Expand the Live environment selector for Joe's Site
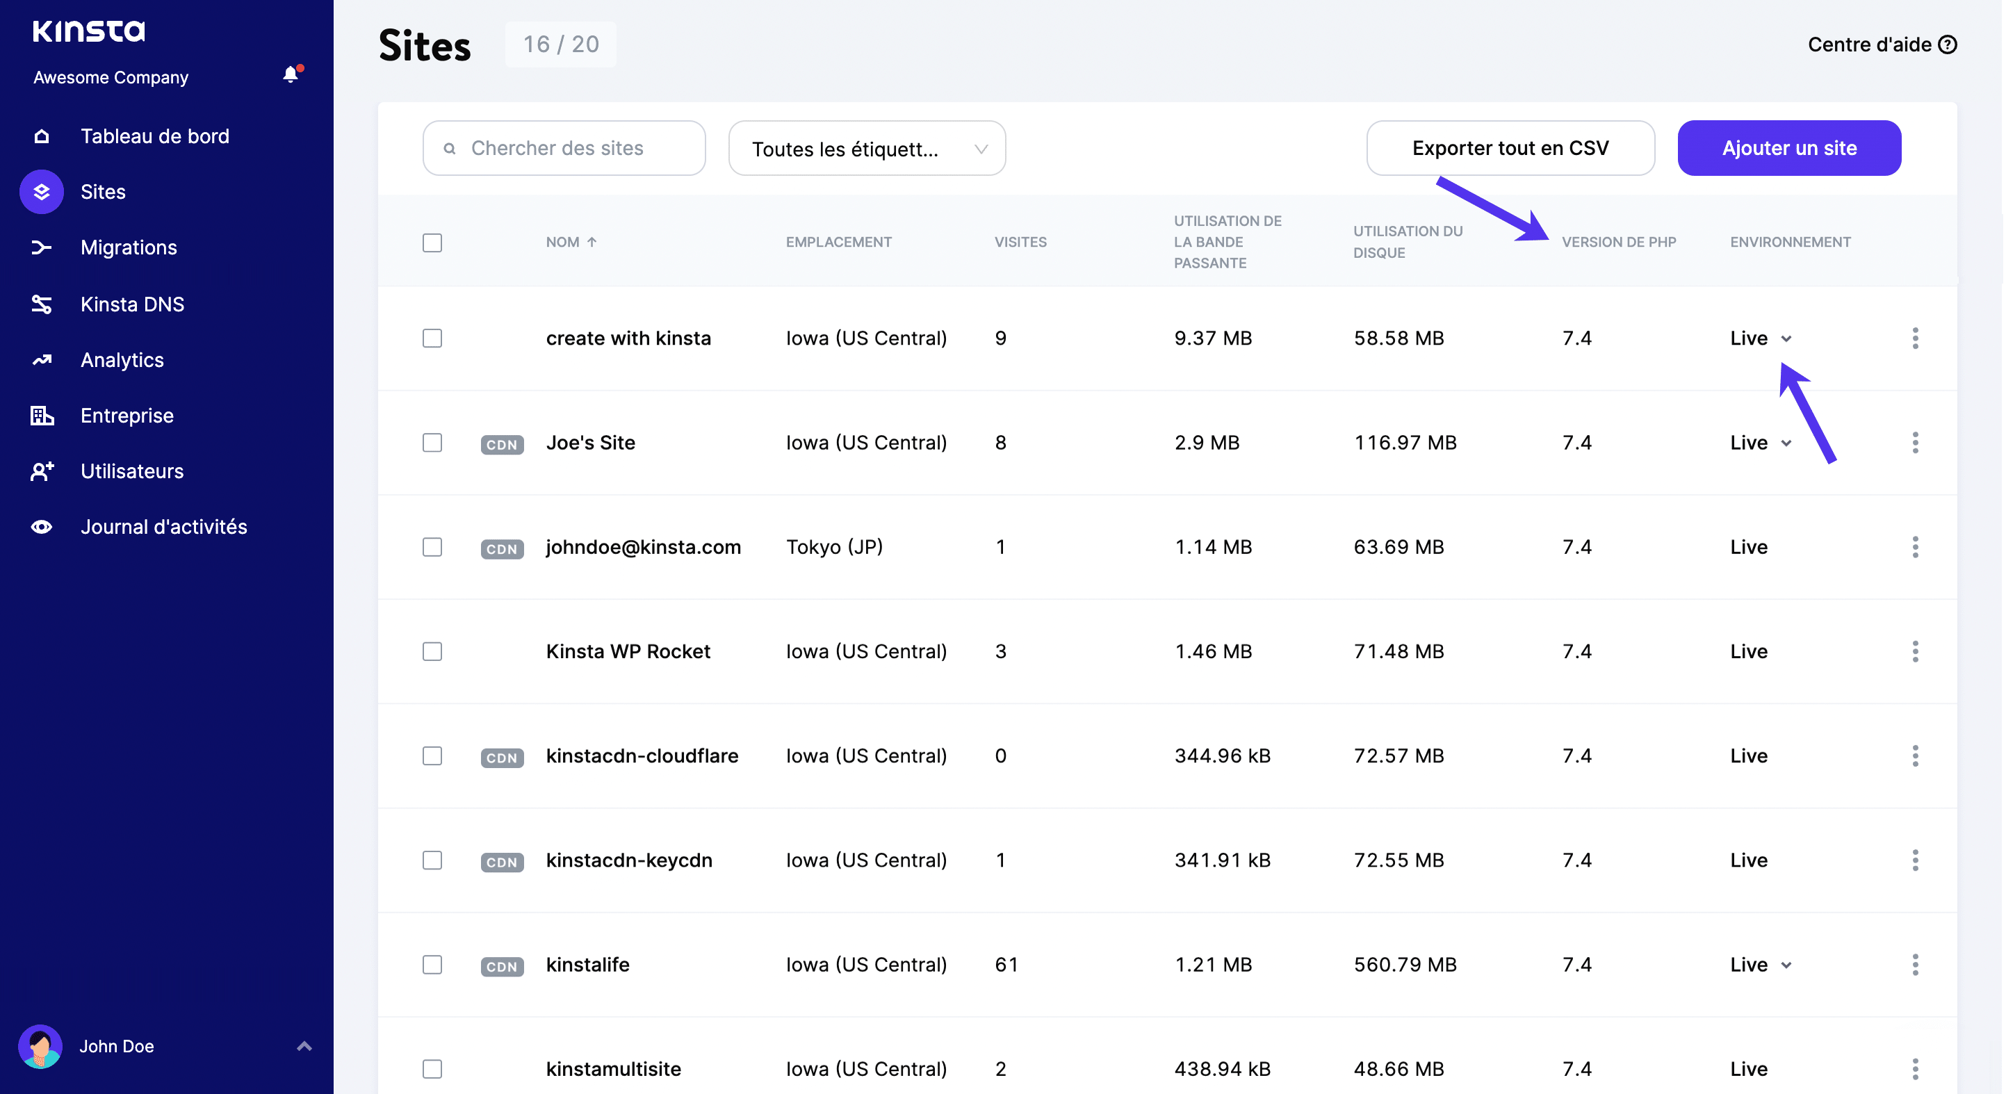 pyautogui.click(x=1786, y=442)
